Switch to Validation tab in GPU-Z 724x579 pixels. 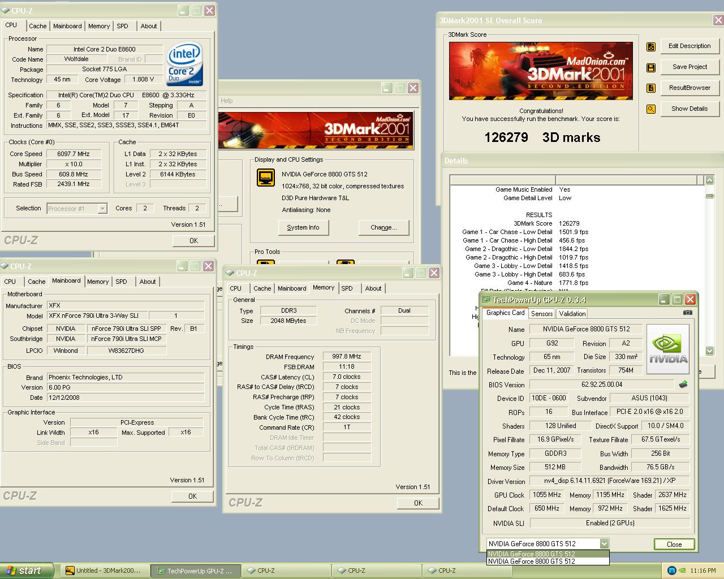[572, 314]
